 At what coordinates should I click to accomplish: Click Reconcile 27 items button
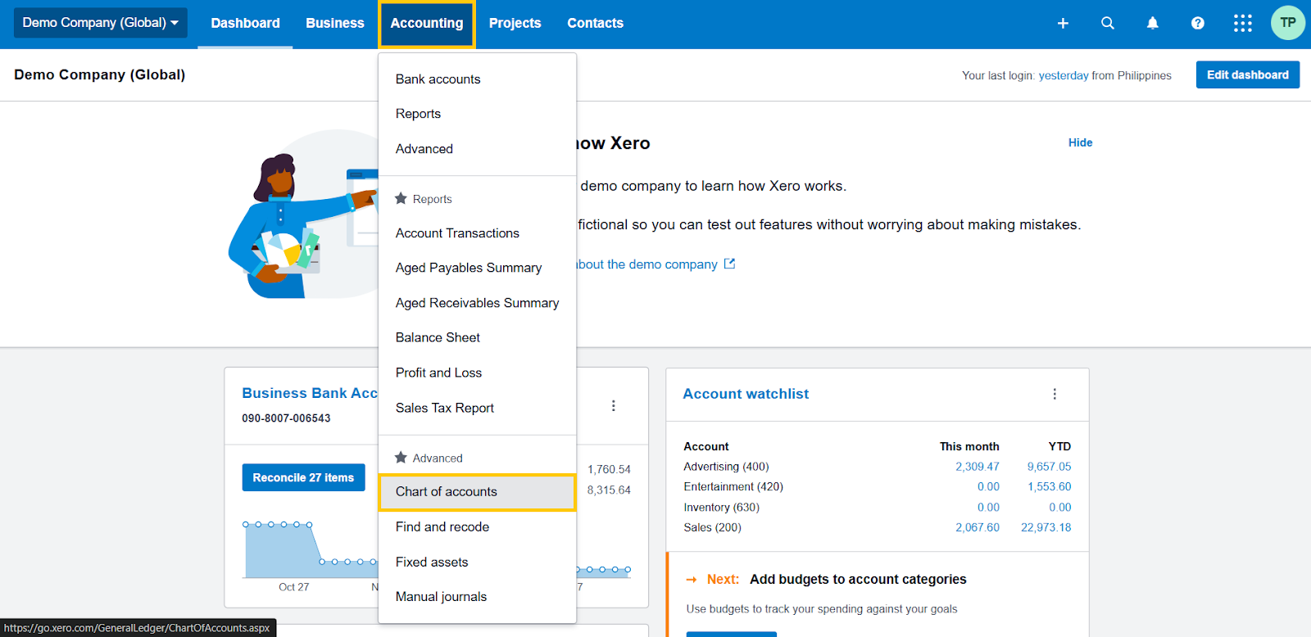coord(303,477)
